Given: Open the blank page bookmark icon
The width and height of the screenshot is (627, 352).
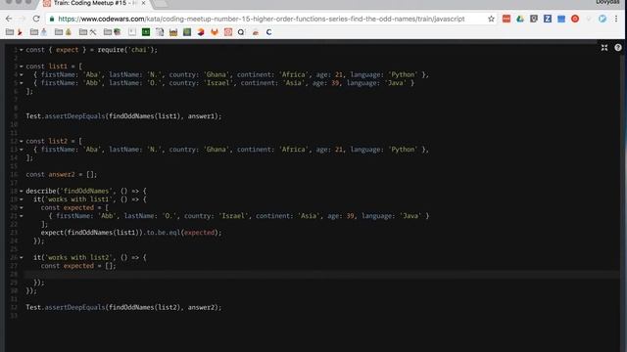Looking at the screenshot, I should point(132,32).
